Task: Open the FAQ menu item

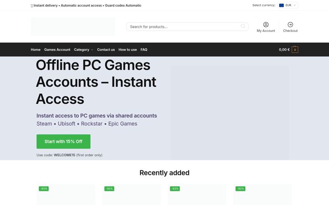Action: (x=144, y=50)
